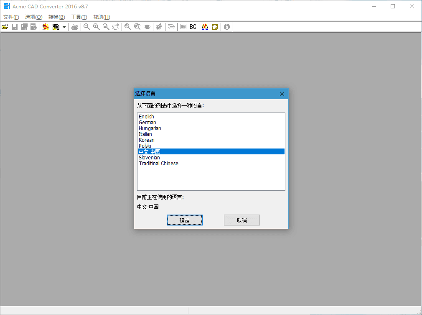Click the 3D orbit view icon
422x315 pixels.
tap(147, 27)
